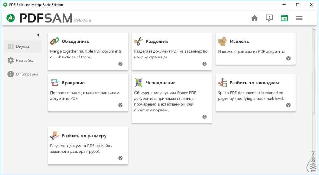
Task: Open the hamburger menu in the header
Action: click(x=299, y=18)
